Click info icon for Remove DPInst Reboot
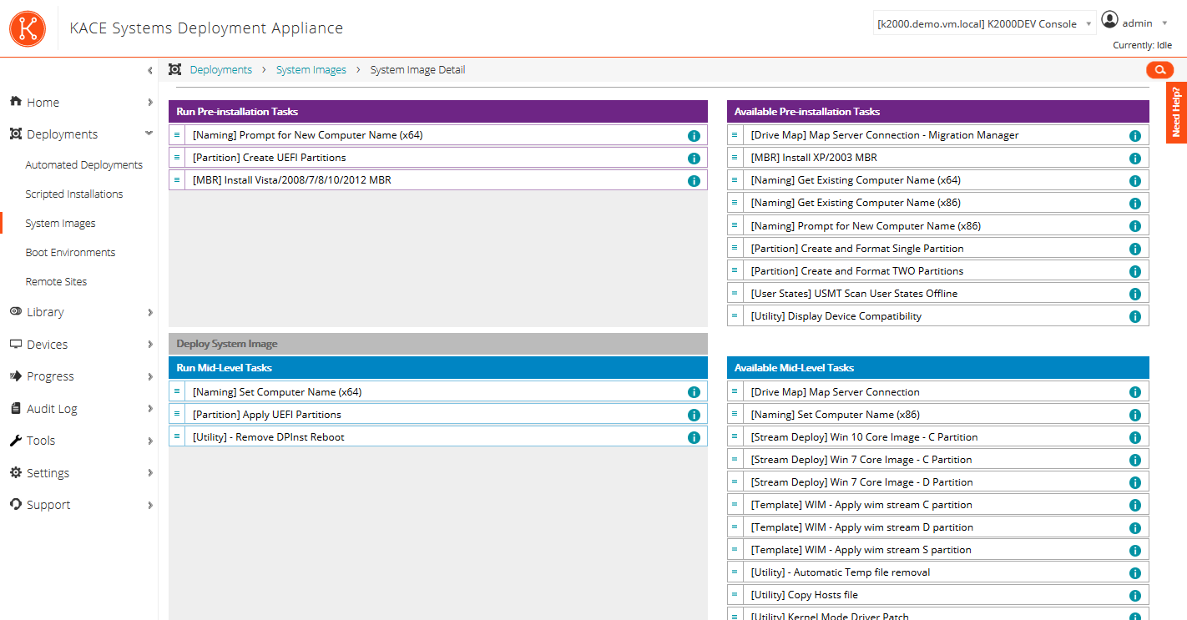Image resolution: width=1187 pixels, height=620 pixels. point(694,438)
